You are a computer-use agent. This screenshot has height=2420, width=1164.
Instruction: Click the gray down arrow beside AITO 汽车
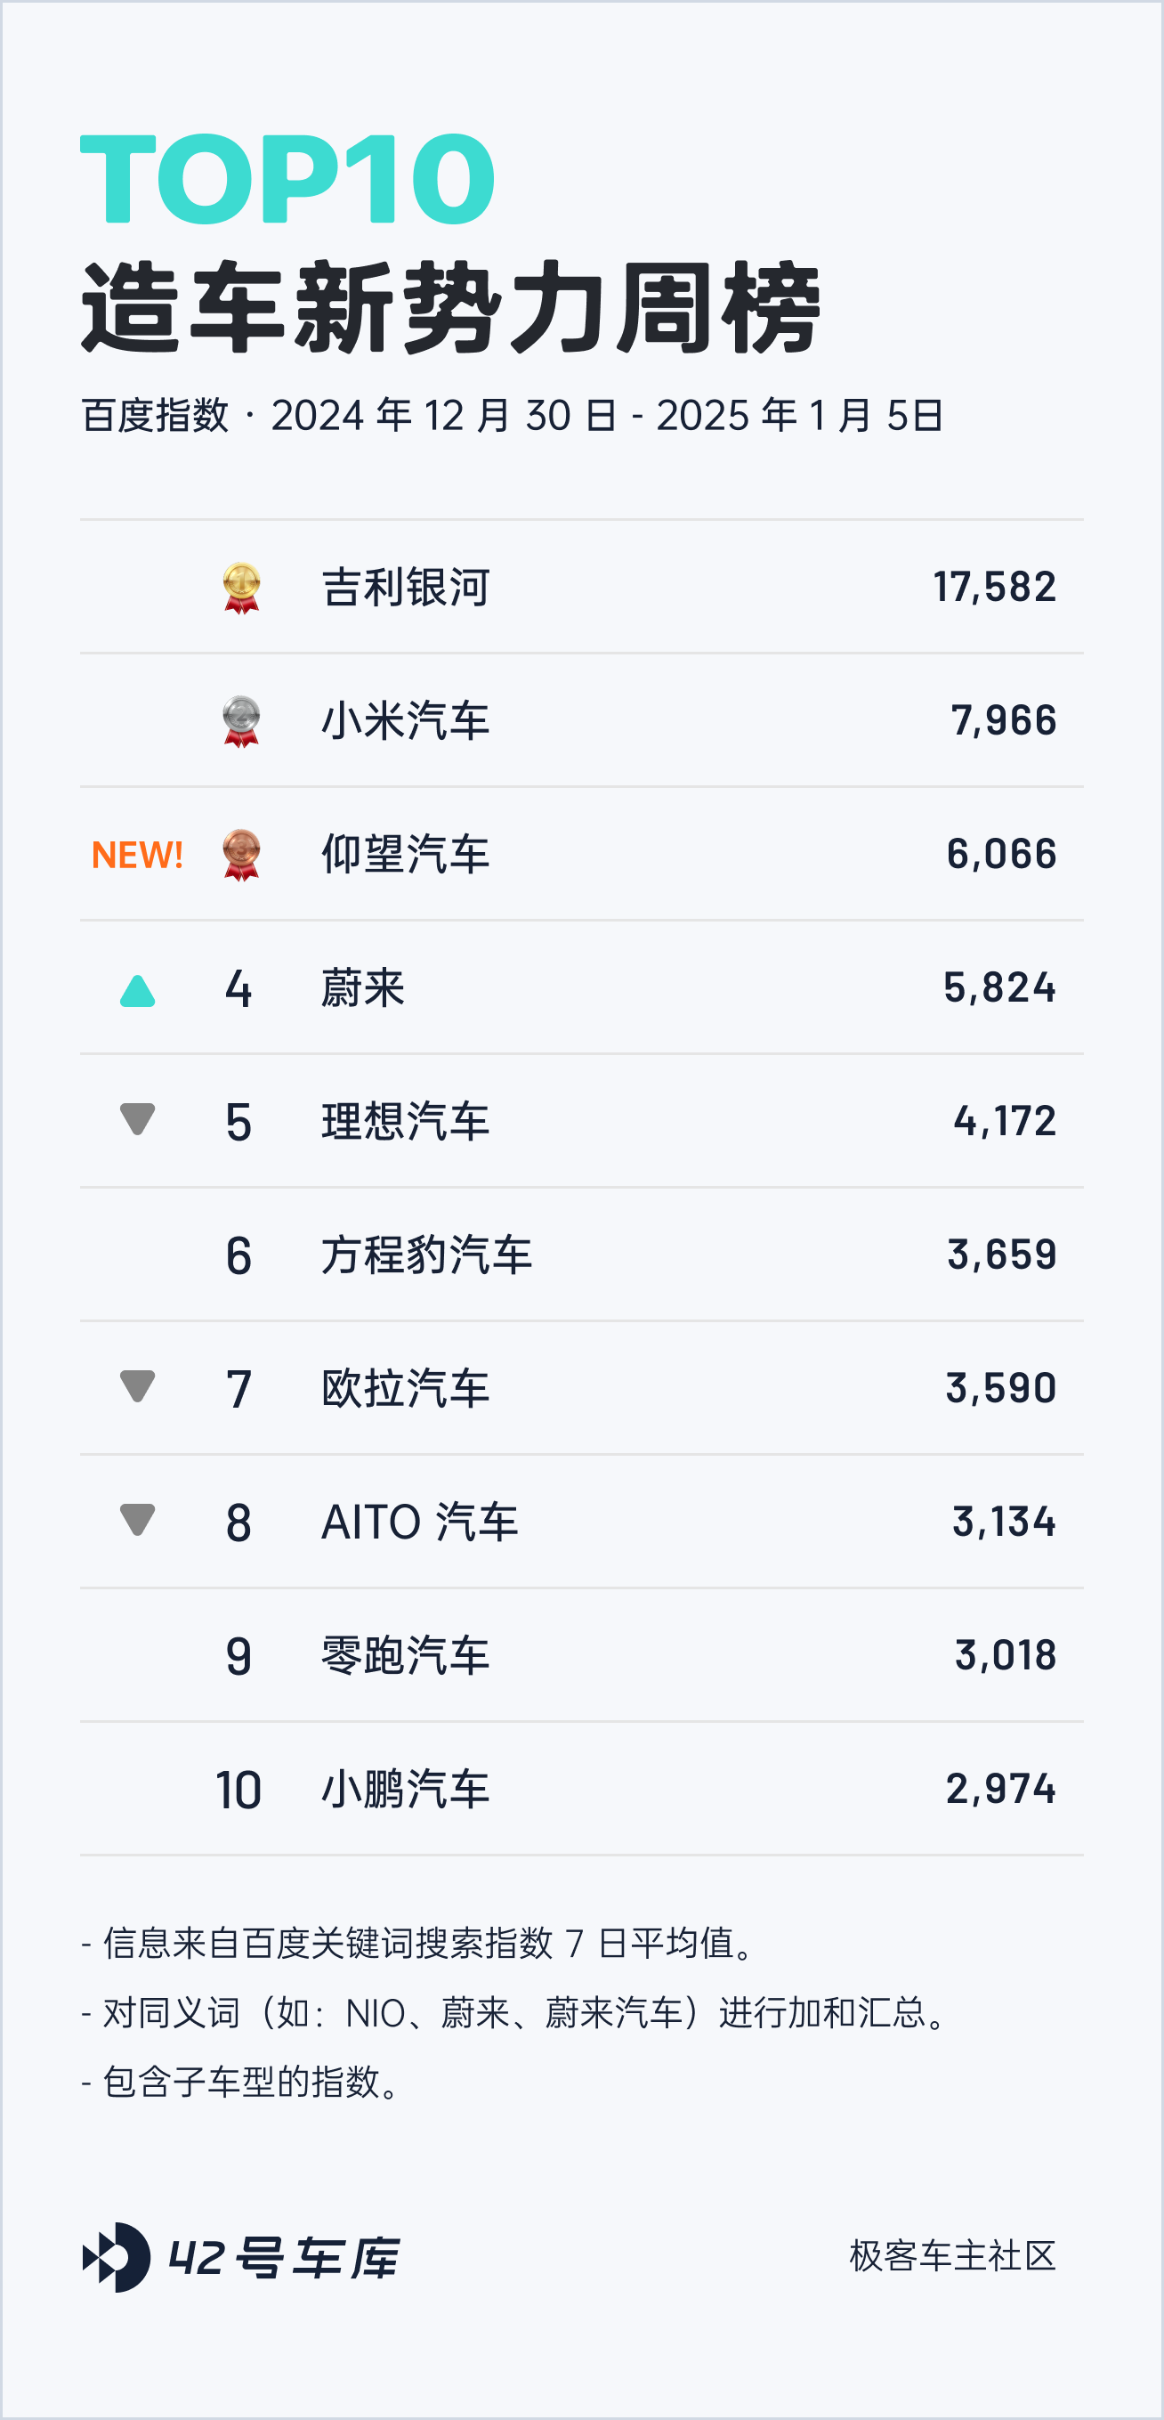(138, 1519)
